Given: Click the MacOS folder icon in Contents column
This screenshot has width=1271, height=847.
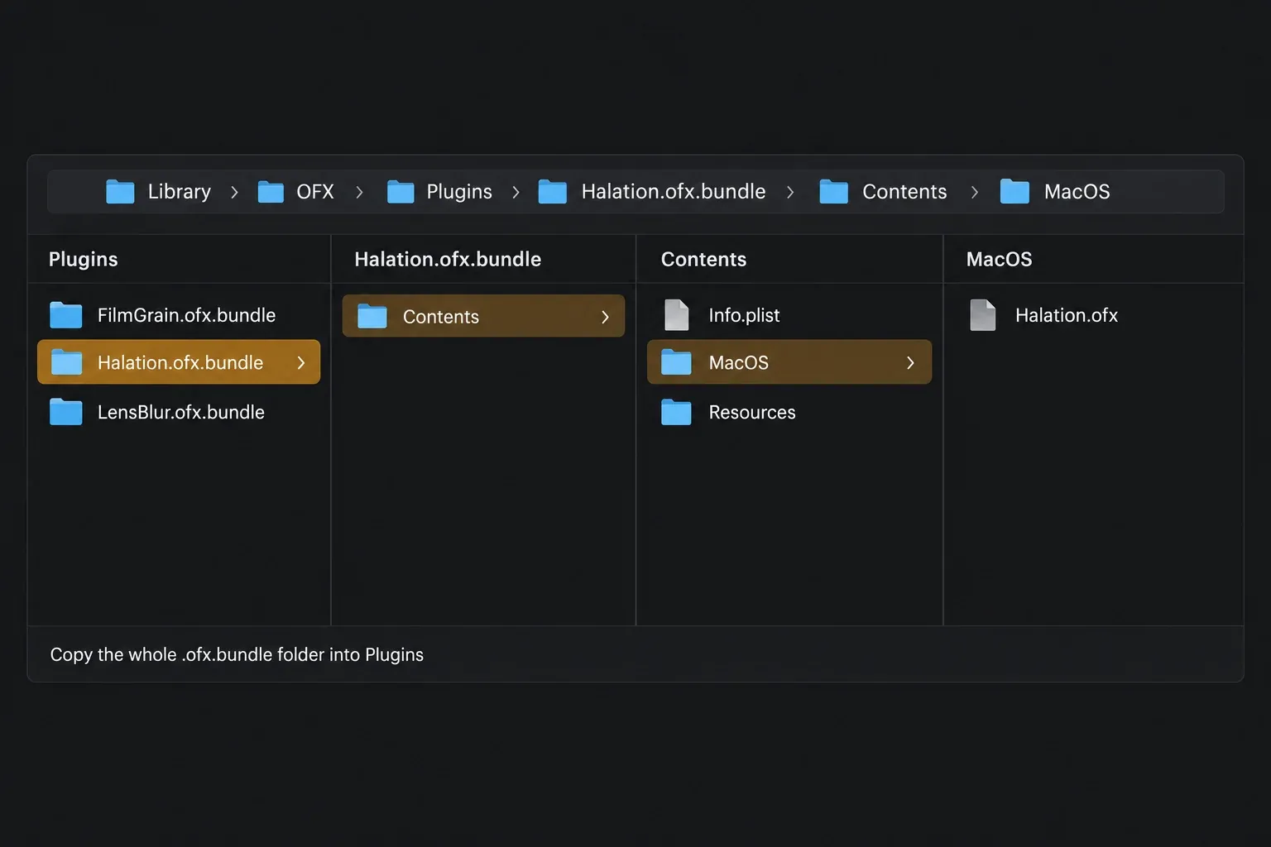Looking at the screenshot, I should pos(676,362).
